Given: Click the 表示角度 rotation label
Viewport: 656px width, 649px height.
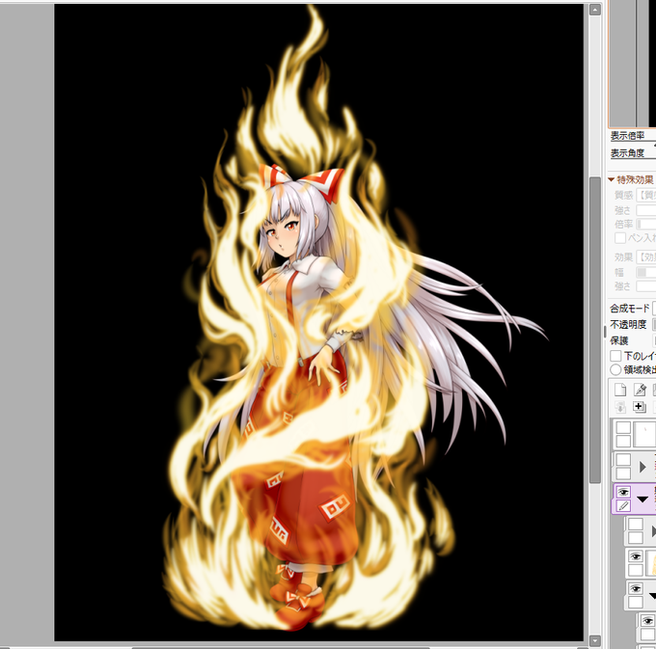Looking at the screenshot, I should (x=627, y=153).
